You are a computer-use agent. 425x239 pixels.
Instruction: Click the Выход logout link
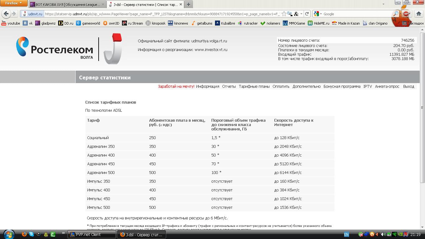[x=408, y=87]
